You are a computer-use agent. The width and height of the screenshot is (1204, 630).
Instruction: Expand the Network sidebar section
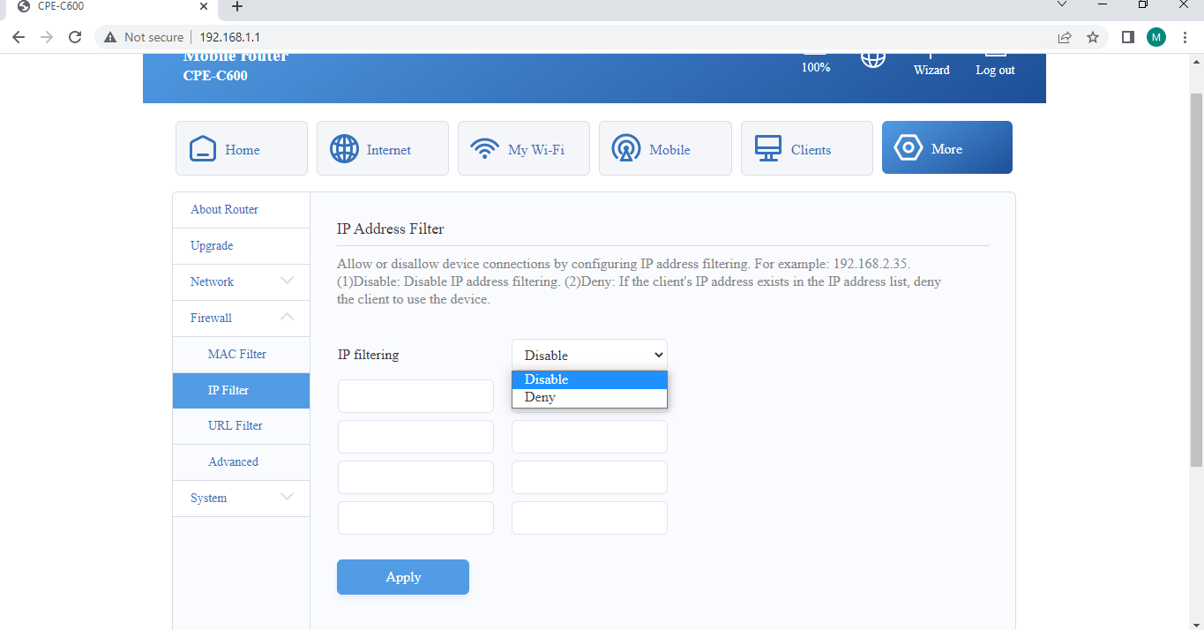242,282
